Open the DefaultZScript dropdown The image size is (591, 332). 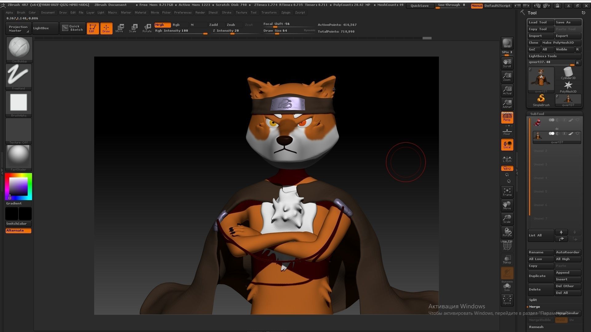[x=497, y=6]
